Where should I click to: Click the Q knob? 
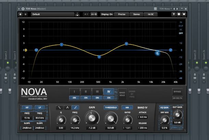61,120
